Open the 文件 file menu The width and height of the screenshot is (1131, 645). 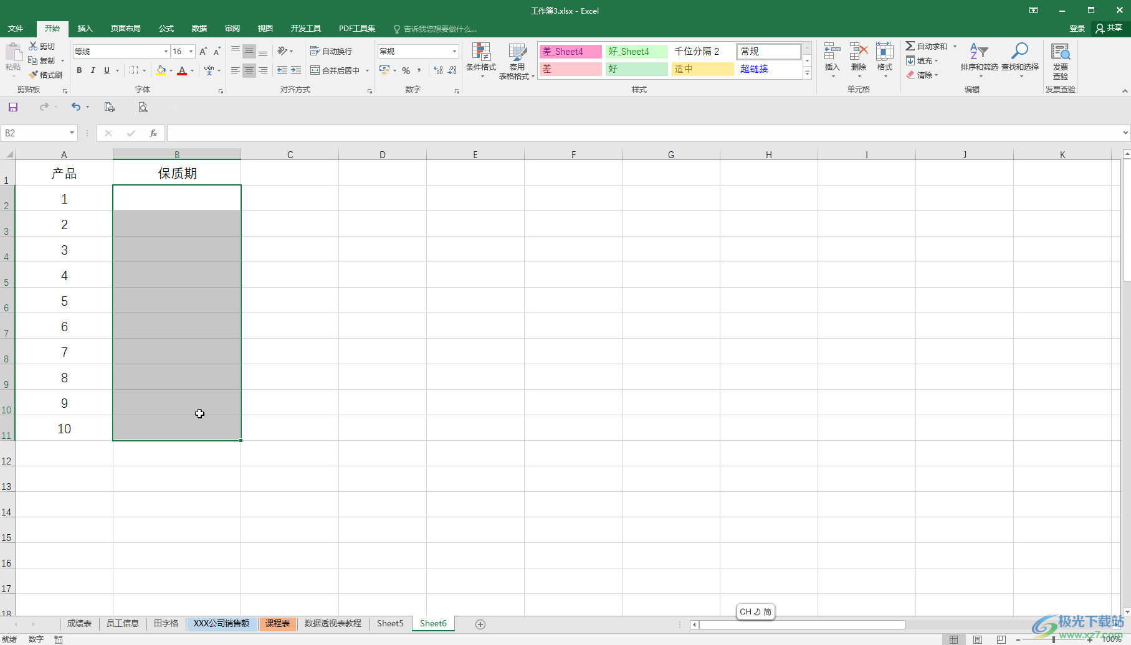(16, 29)
